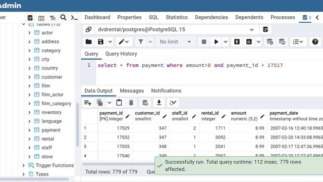
Task: Open the explain analyze options dropdown arrow
Action: (x=258, y=42)
